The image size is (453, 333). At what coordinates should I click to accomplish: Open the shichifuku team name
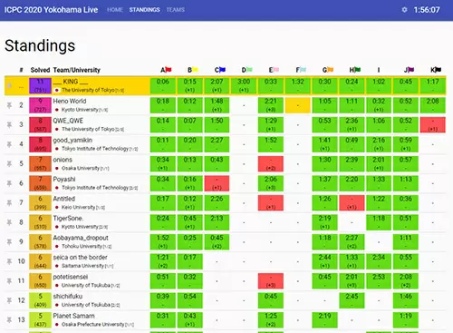tap(68, 296)
